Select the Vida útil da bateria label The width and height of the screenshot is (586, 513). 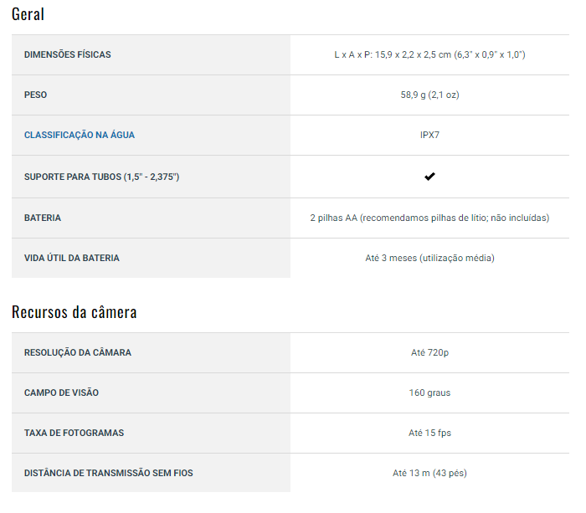click(x=71, y=258)
